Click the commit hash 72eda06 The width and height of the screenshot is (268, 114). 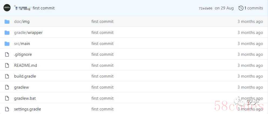pos(205,8)
